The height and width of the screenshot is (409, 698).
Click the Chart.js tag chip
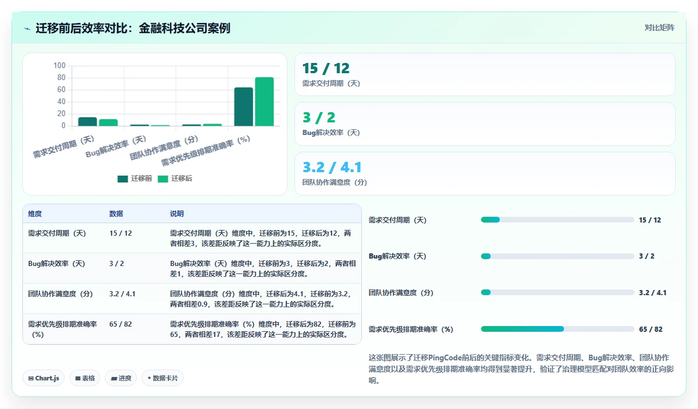tap(44, 378)
